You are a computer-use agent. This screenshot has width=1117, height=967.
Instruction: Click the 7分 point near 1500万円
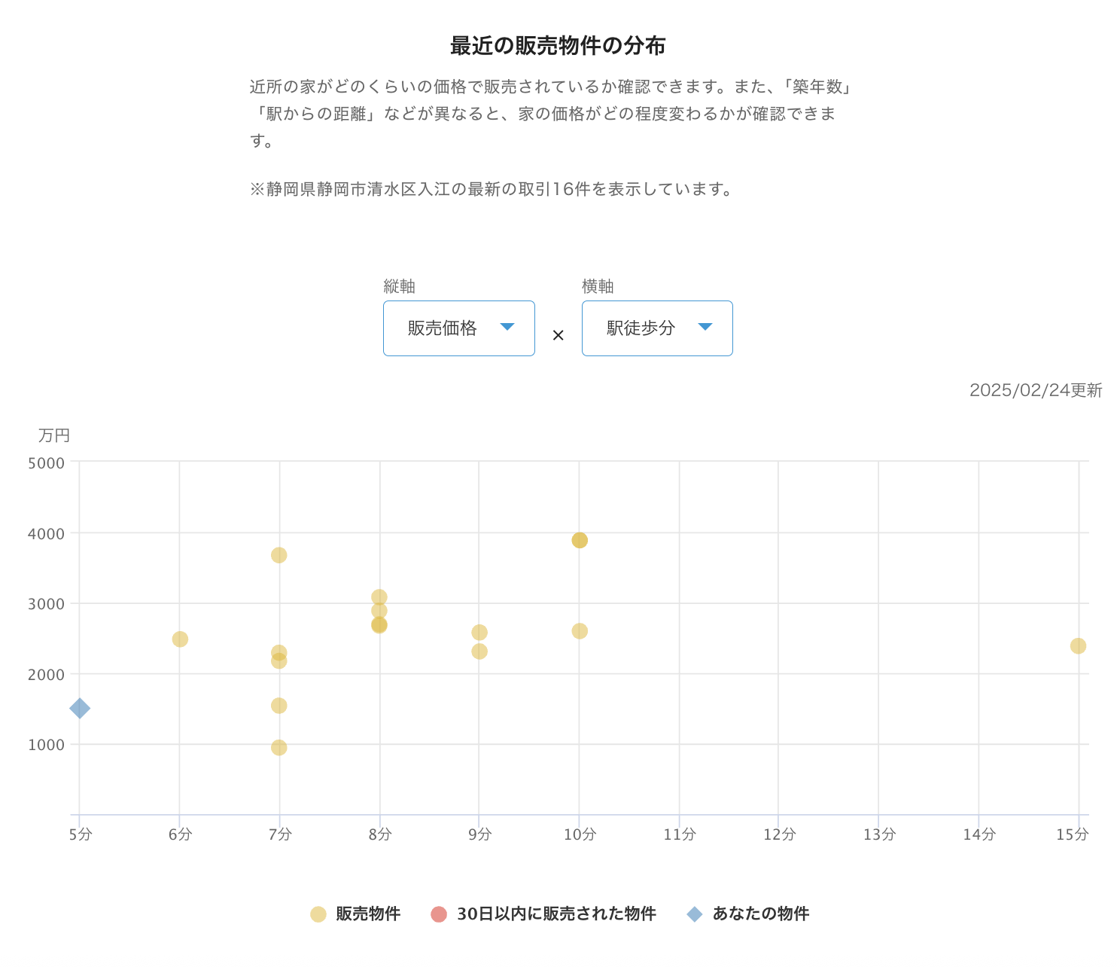click(279, 706)
